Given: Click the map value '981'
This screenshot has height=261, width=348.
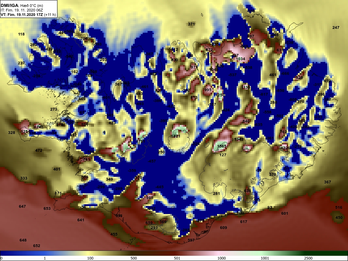Looking at the screenshot, I should click(x=150, y=198).
